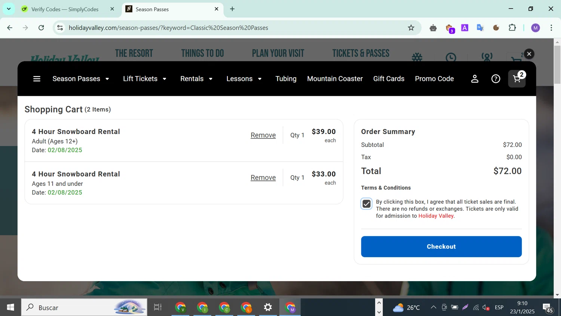The image size is (561, 316).
Task: Remove the Adult snowboard rental
Action: click(x=263, y=135)
